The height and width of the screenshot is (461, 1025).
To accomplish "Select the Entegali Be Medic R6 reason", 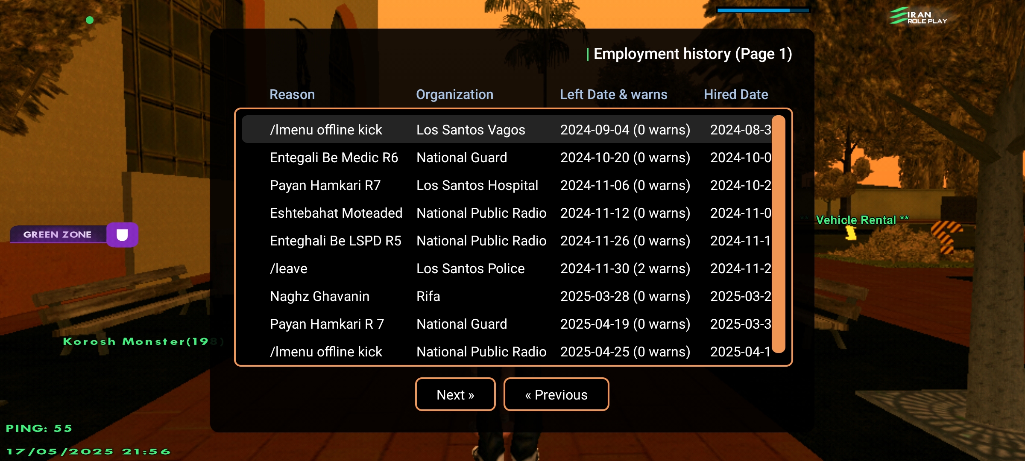I will (334, 158).
